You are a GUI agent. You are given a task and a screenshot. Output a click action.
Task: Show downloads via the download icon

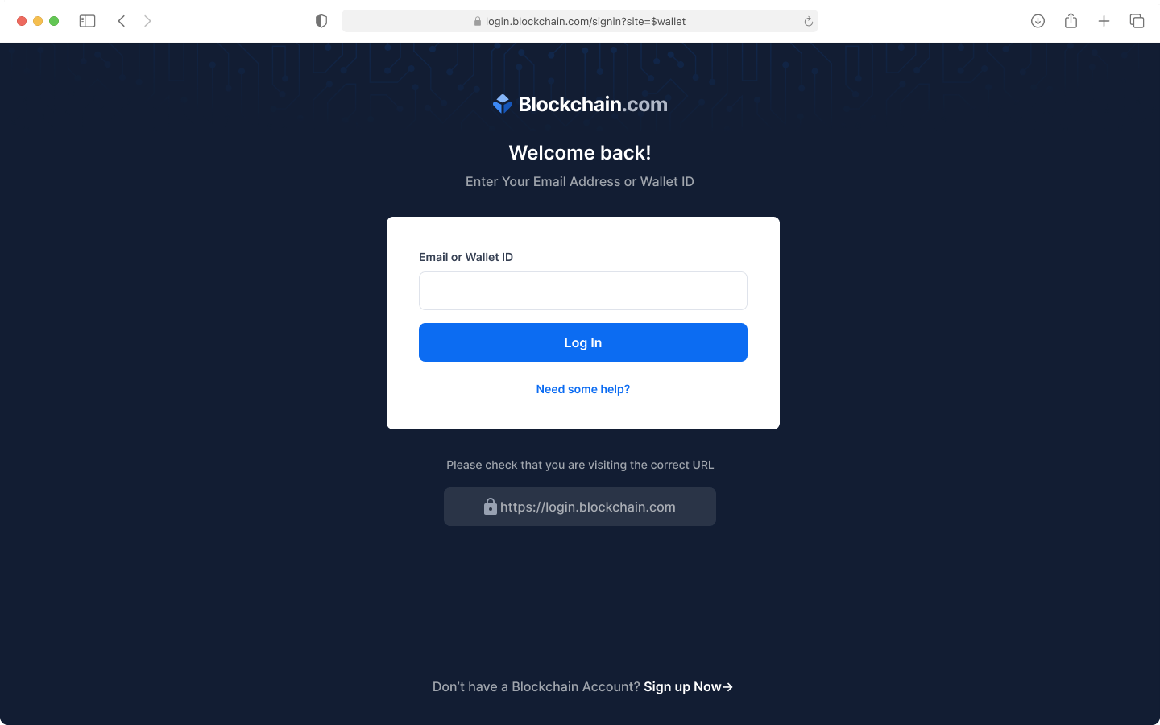click(x=1038, y=21)
